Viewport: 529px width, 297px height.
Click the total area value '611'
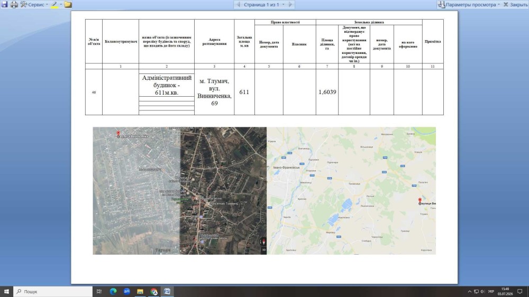point(244,92)
